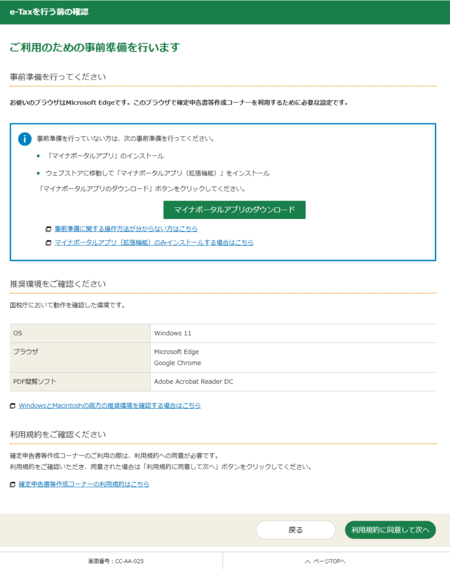Click the external-link icon beside 事前準備に関する操作方法 link
Screen dimensions: 450x569
pyautogui.click(x=49, y=229)
